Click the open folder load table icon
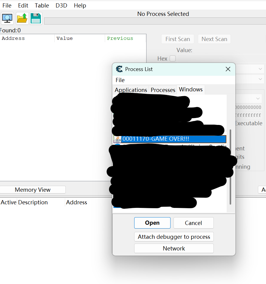The image size is (266, 284). [x=22, y=19]
